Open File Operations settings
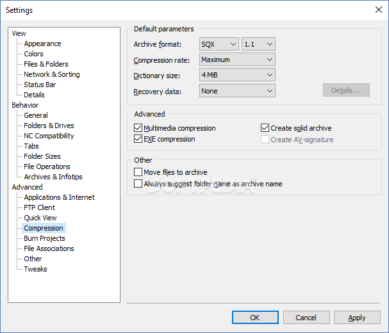389x333 pixels. coord(47,166)
